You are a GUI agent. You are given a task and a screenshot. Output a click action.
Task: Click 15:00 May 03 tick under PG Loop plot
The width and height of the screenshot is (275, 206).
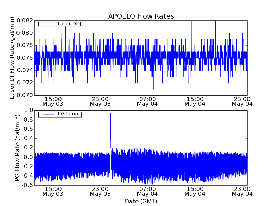pos(53,191)
